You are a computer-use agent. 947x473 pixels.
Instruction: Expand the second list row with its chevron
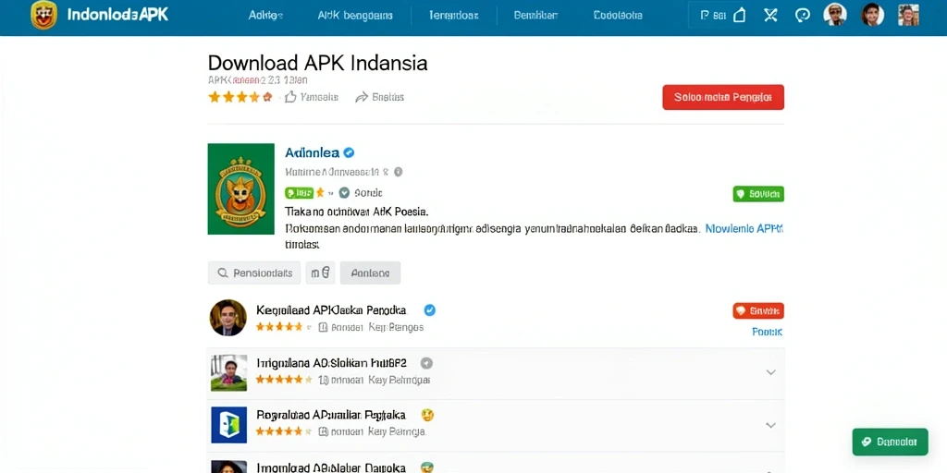point(770,372)
